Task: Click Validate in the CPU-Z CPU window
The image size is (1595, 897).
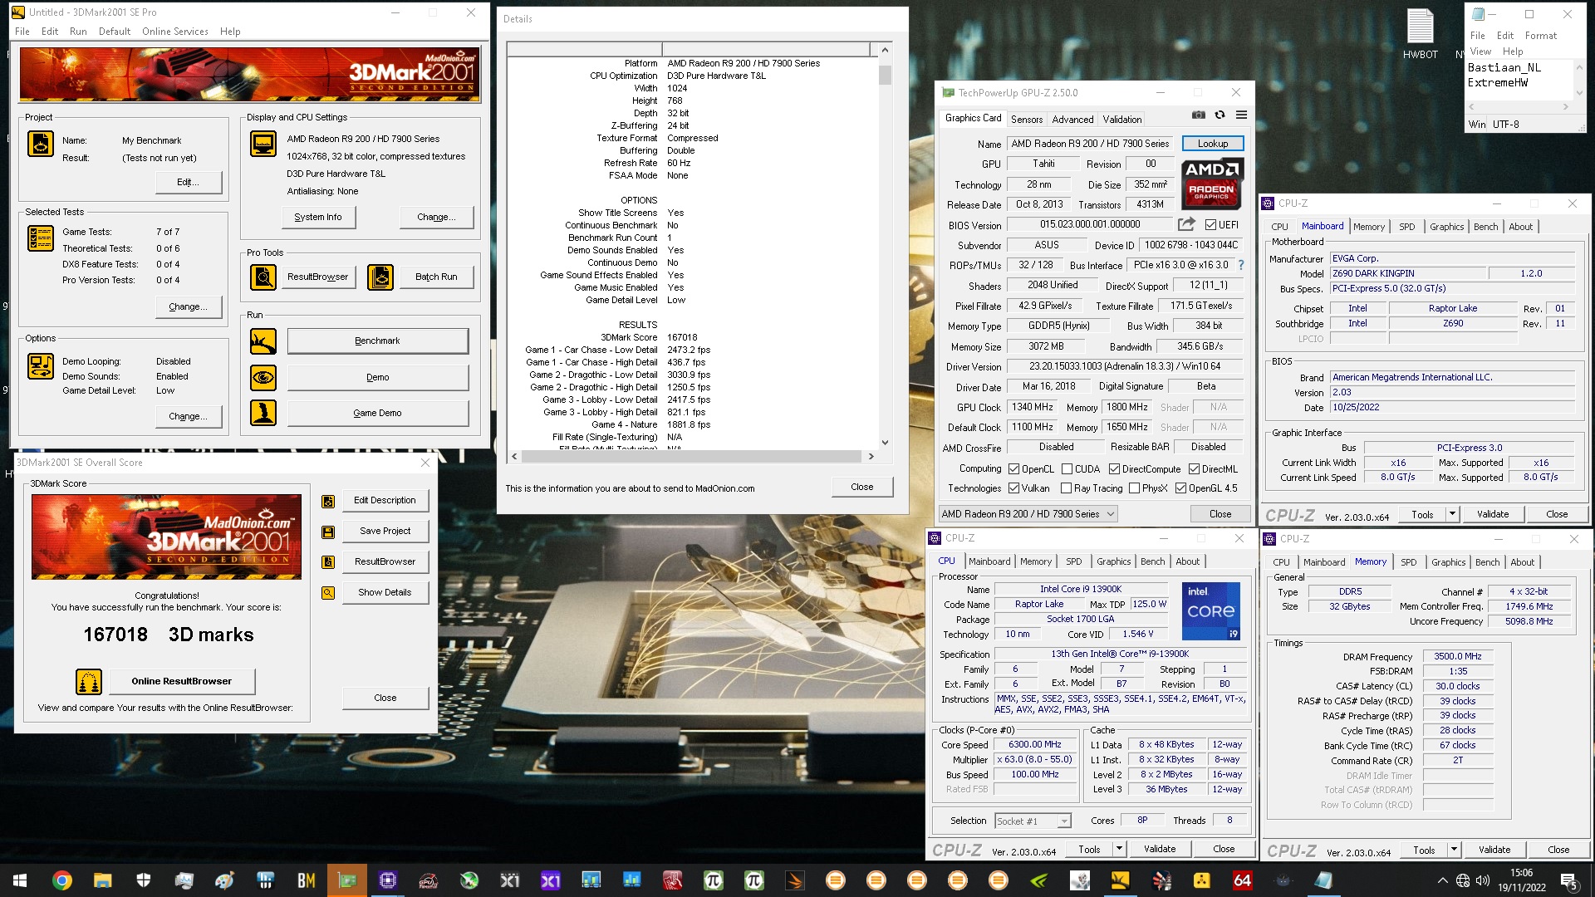Action: click(x=1159, y=849)
